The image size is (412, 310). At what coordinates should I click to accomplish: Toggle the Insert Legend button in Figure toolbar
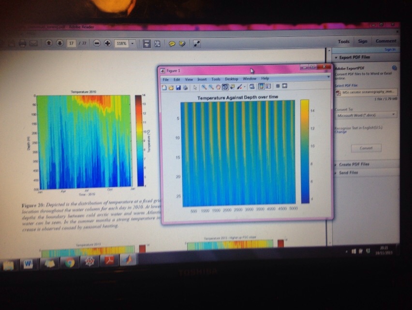click(268, 86)
